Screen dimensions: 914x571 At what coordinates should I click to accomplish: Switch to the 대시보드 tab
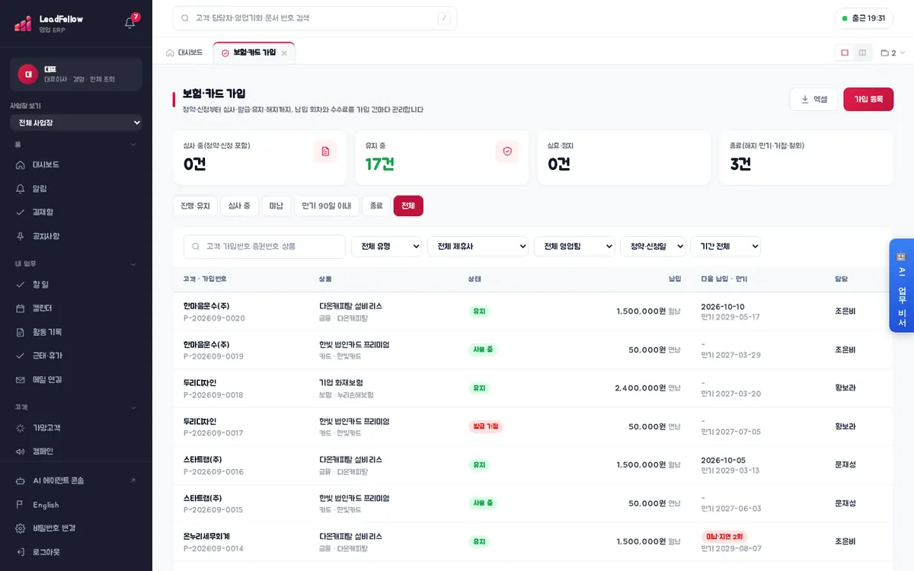point(184,53)
